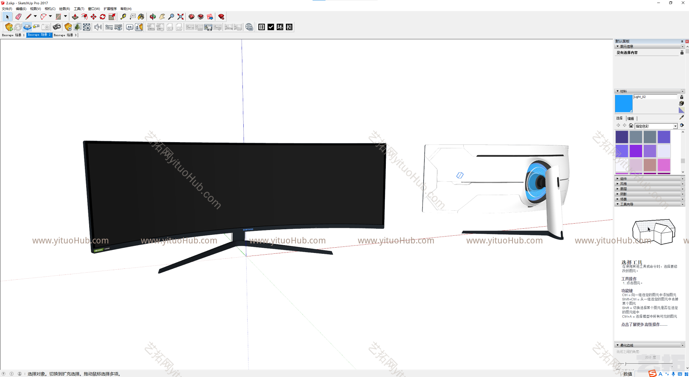Pick the Tape Measure tool
Screen dimensions: 689x377
click(124, 17)
